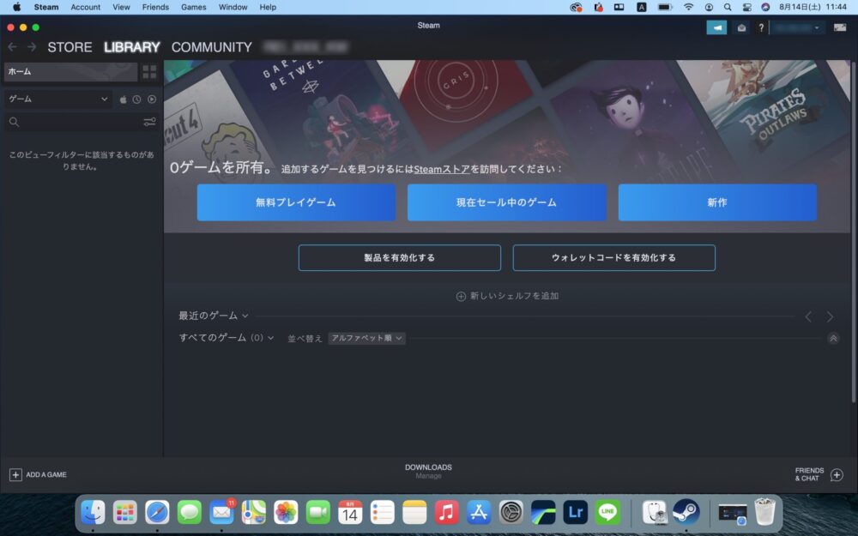Switch library to grid collections view

coord(149,72)
